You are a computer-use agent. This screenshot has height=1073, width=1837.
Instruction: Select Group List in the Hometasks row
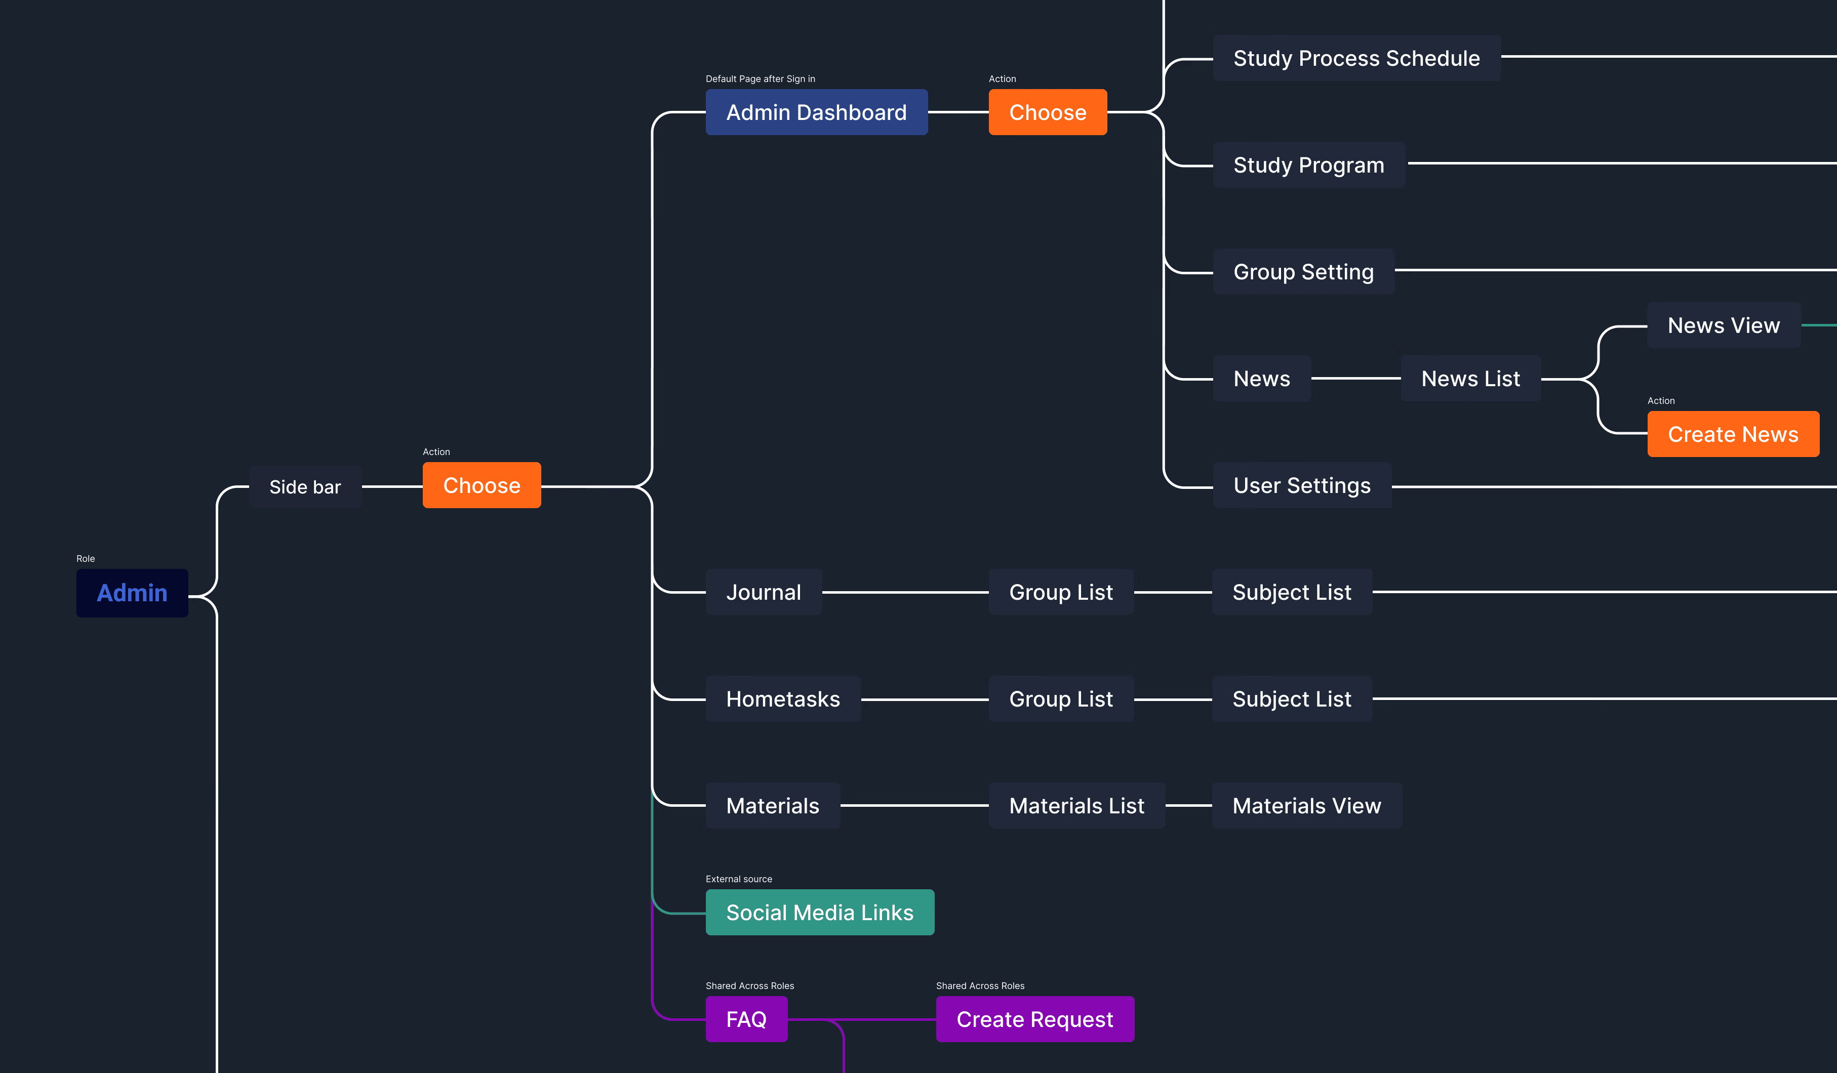coord(1060,699)
